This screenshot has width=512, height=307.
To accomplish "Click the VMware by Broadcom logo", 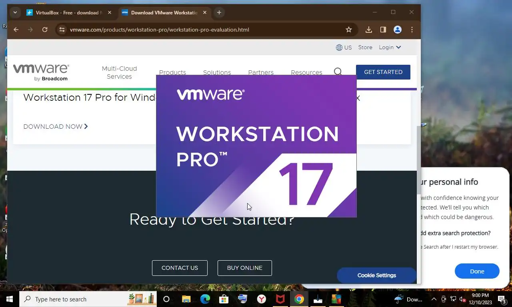I will [x=41, y=72].
